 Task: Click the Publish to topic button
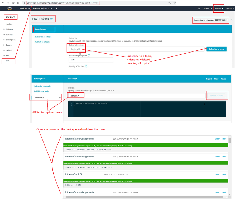pos(217,96)
